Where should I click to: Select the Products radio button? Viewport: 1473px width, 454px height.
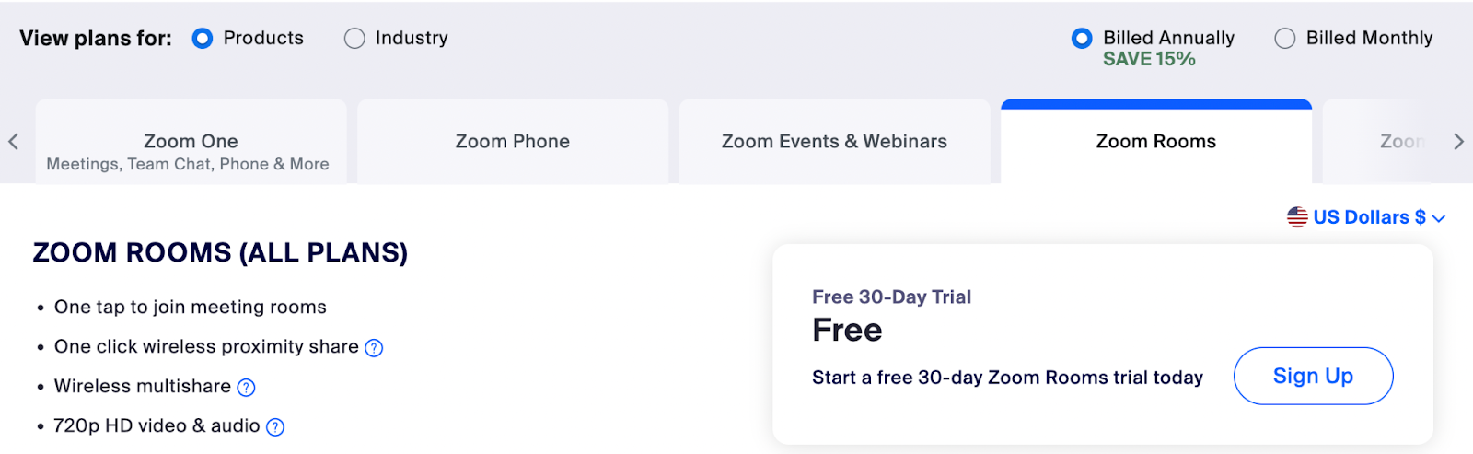point(203,39)
